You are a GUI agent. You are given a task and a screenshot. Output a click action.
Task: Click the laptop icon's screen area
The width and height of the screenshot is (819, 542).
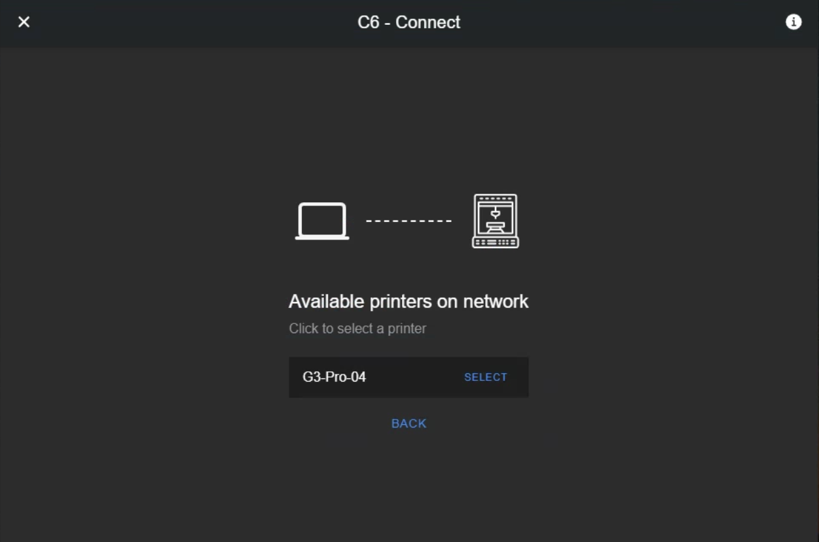(x=322, y=220)
